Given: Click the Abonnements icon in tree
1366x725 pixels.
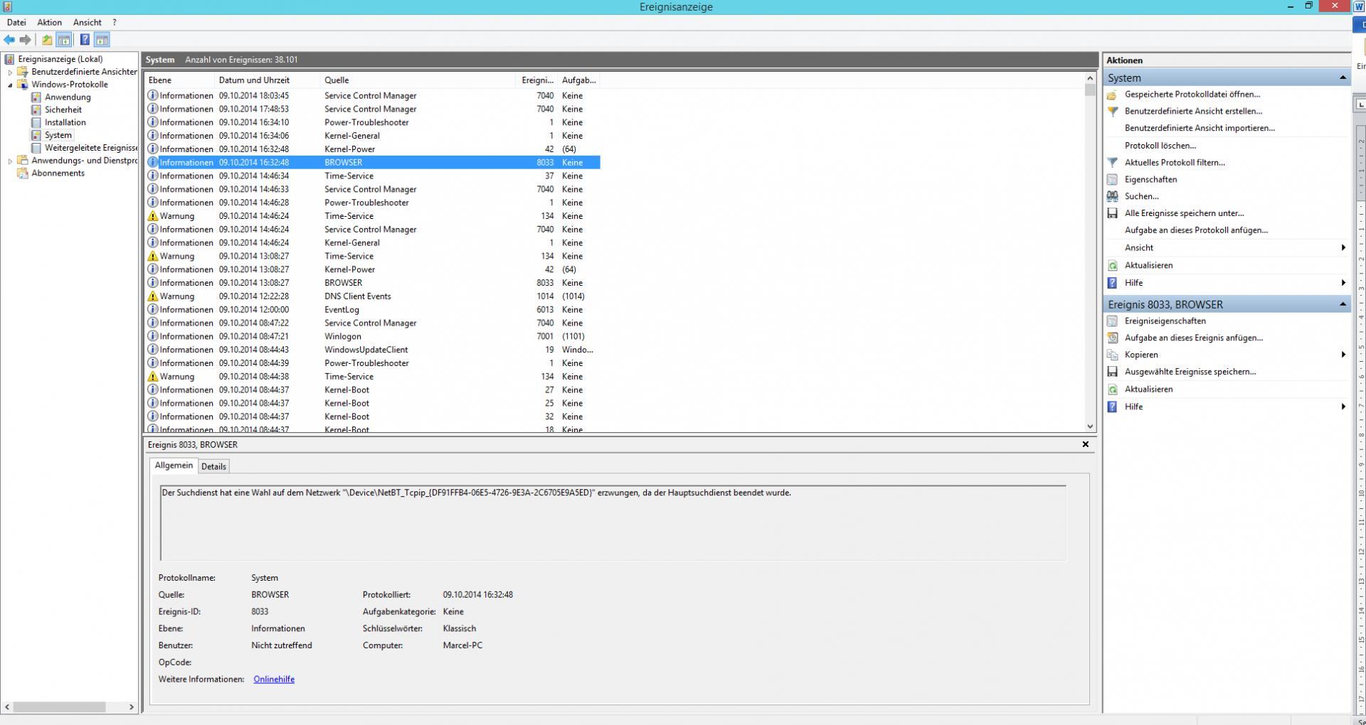Looking at the screenshot, I should coord(23,173).
